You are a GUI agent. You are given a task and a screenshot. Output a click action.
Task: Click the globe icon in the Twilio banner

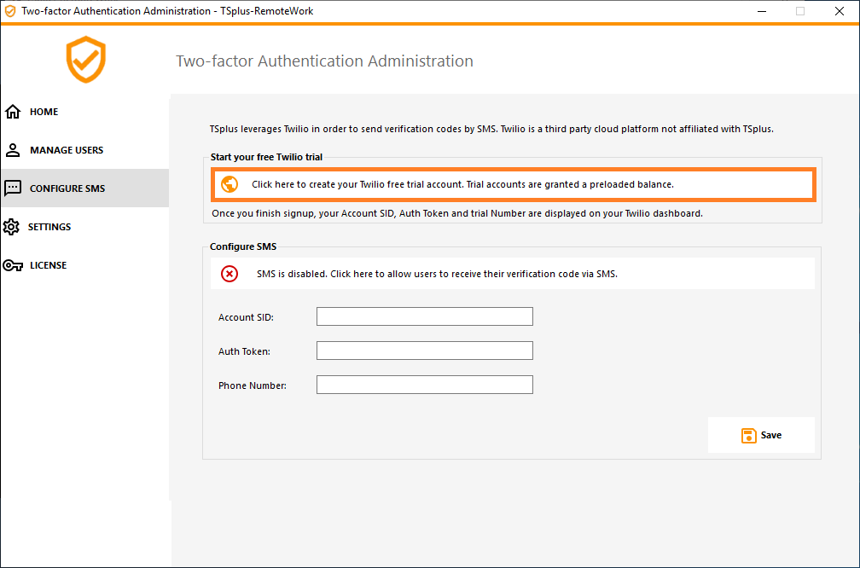[227, 183]
